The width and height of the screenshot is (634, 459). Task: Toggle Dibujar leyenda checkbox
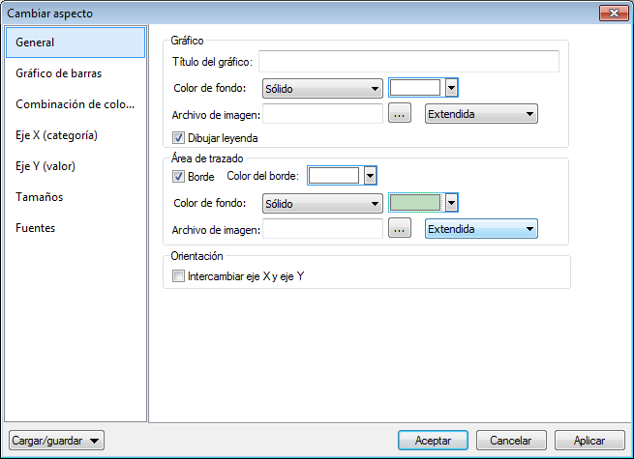(x=178, y=138)
